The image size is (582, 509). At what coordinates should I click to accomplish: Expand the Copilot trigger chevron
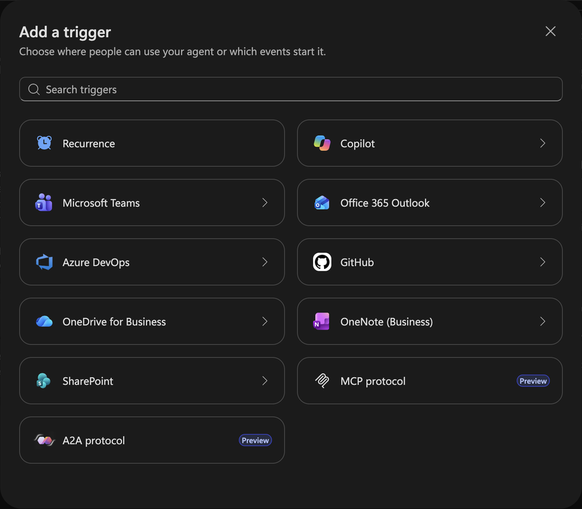tap(542, 143)
